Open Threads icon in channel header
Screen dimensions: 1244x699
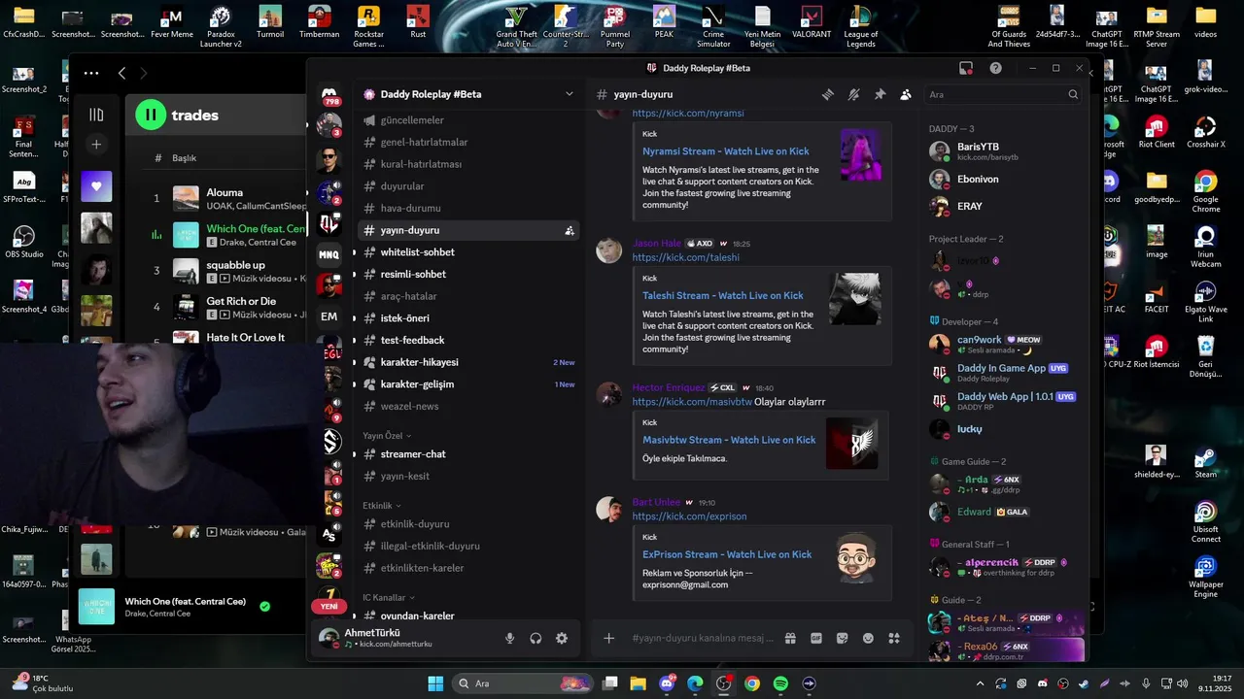coord(828,94)
